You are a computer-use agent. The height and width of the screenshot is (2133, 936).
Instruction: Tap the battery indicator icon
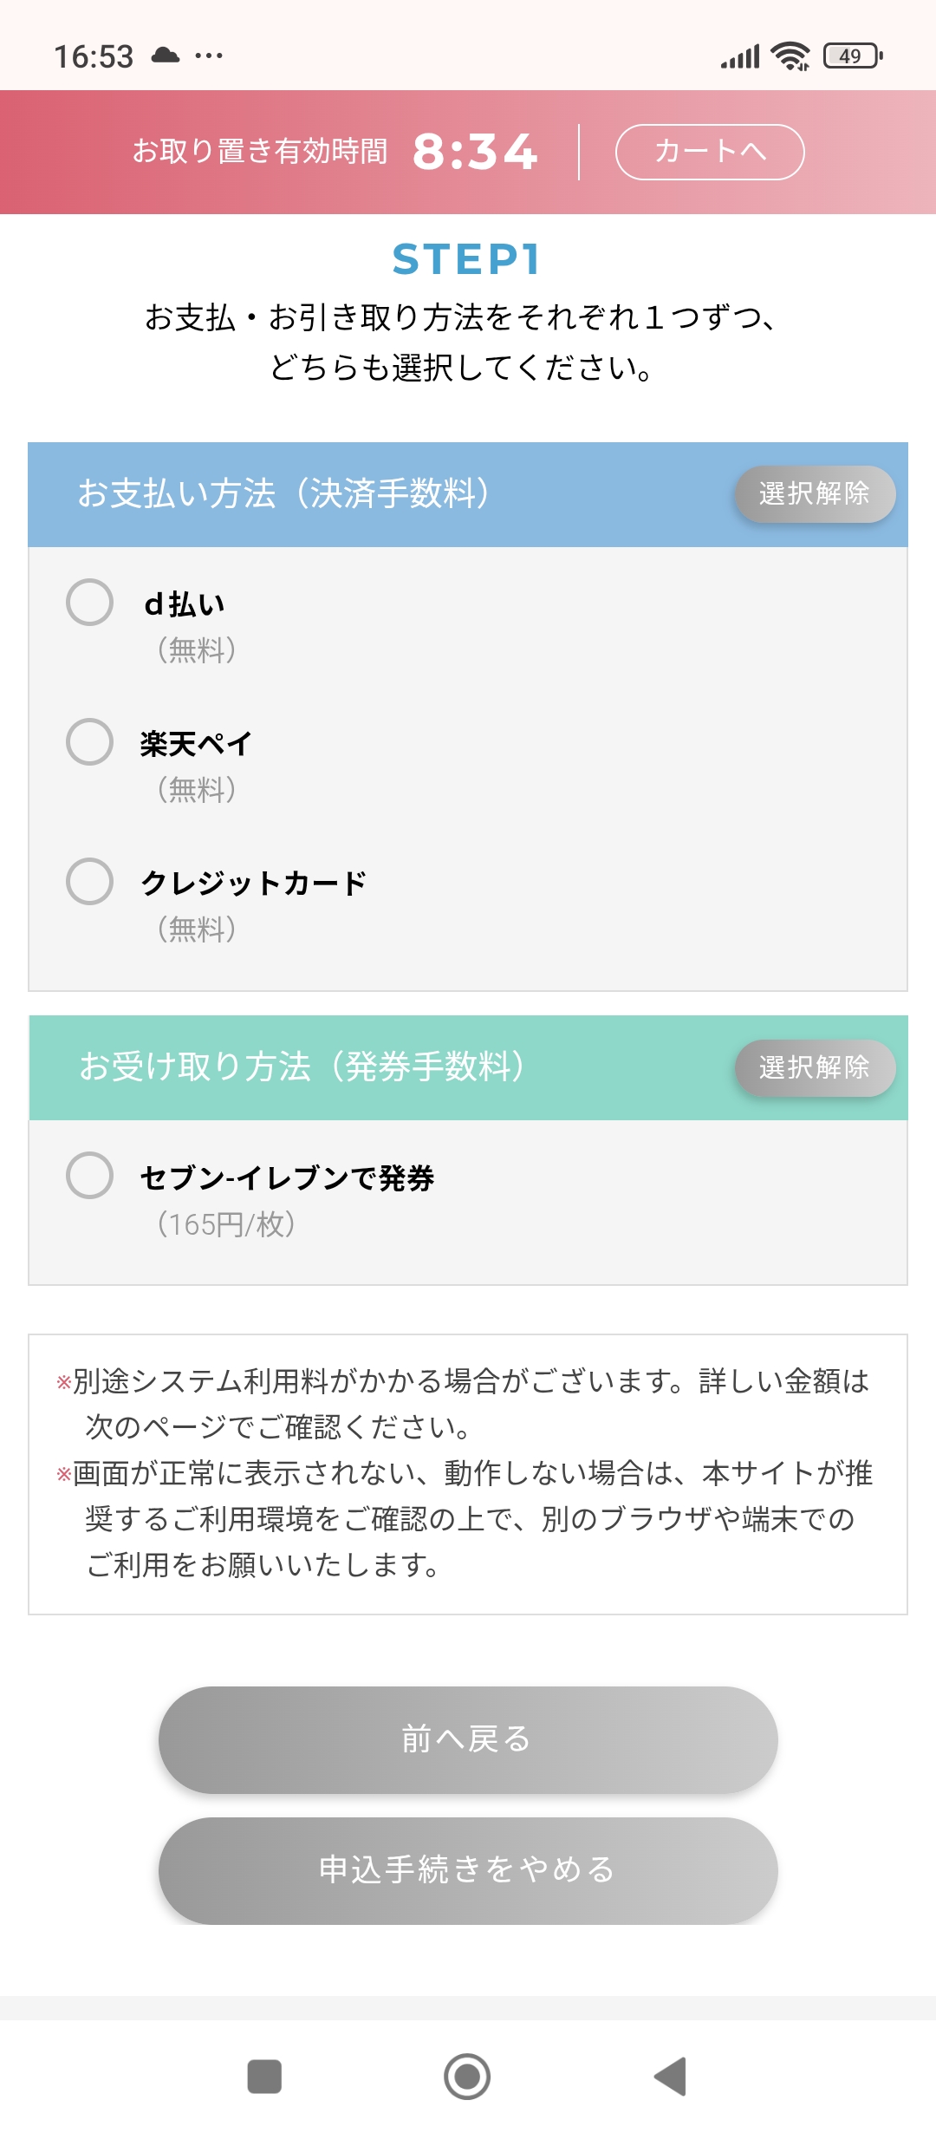[853, 56]
